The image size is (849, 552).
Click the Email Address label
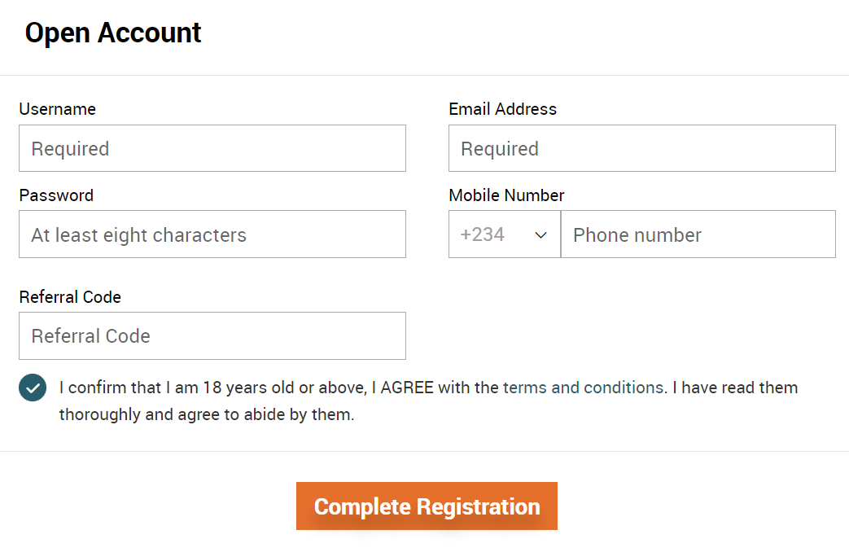502,109
